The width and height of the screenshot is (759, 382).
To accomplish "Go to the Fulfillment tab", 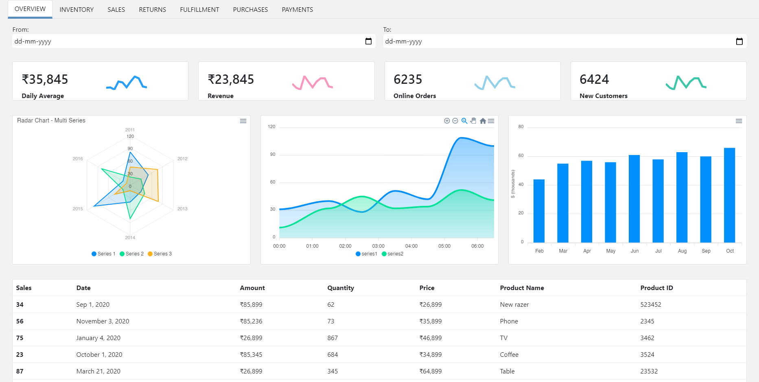I will (x=199, y=9).
